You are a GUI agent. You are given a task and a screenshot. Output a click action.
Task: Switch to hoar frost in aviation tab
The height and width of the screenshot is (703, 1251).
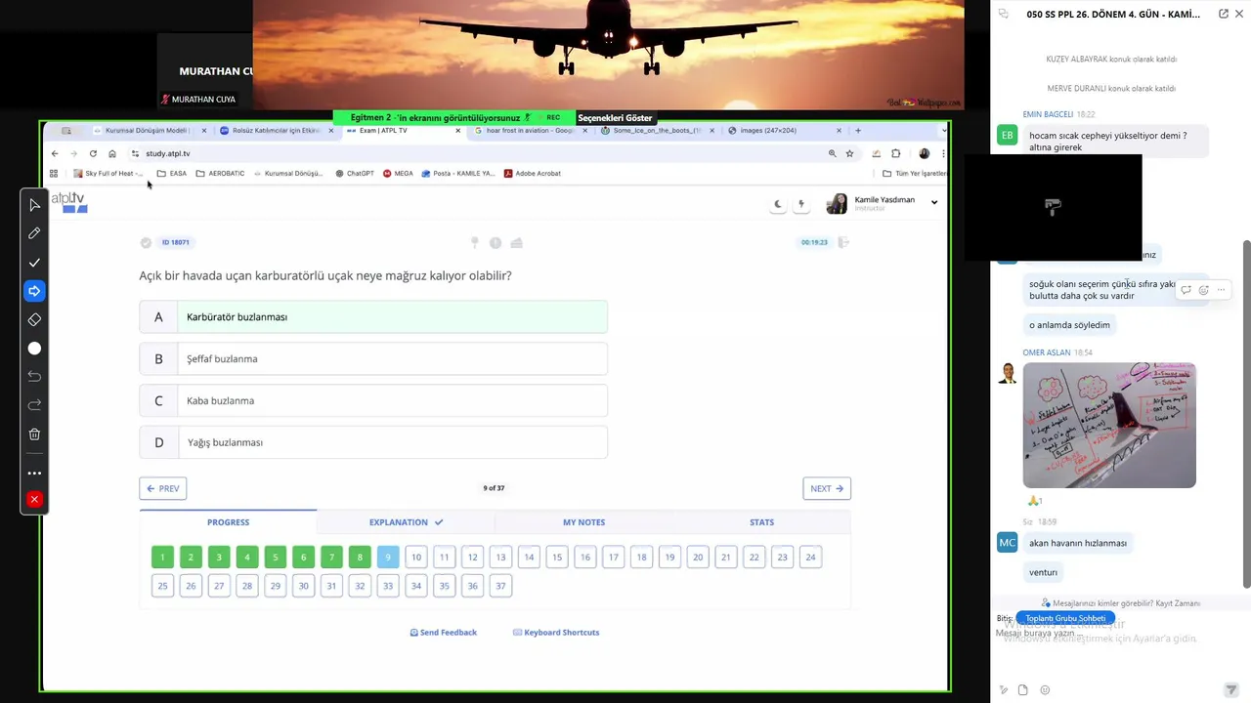pos(529,130)
